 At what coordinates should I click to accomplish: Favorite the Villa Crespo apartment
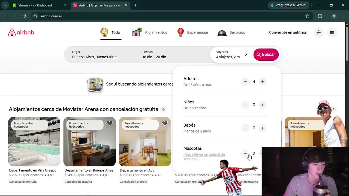coord(54,123)
